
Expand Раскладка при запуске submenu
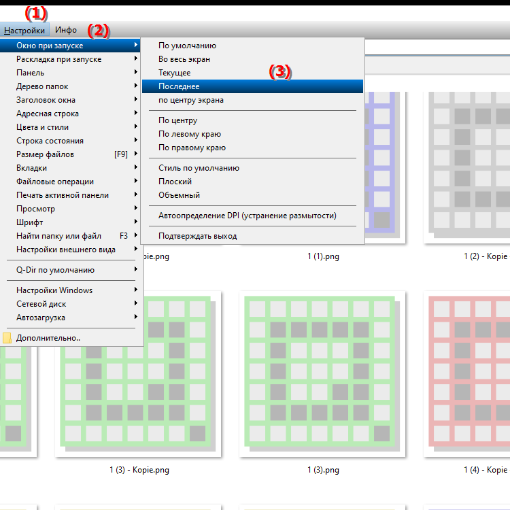pos(70,59)
